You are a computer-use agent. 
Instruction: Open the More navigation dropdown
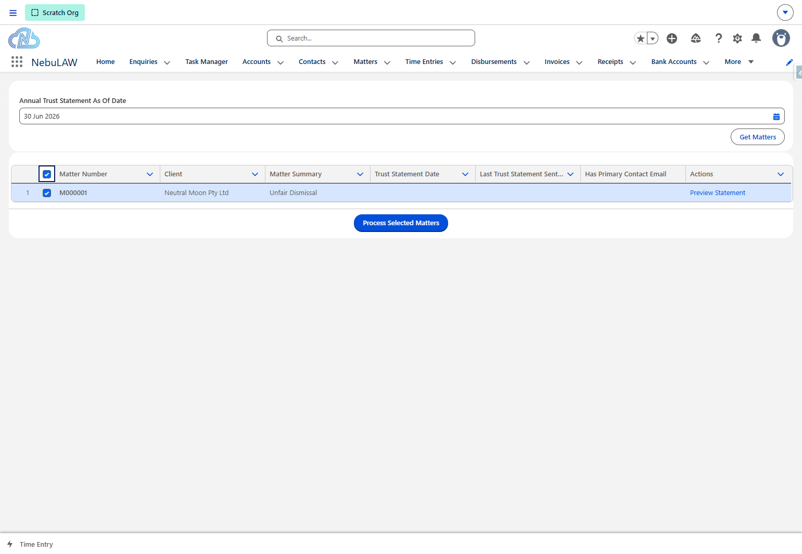coord(739,62)
